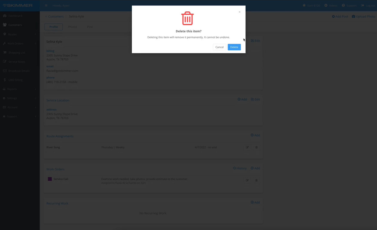Go back to Customers breadcrumb
Viewport: 377px width, 230px height.
point(56,16)
